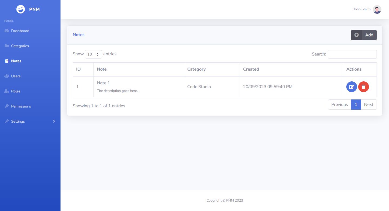
Task: Expand the Settings submenu chevron
Action: [54, 121]
